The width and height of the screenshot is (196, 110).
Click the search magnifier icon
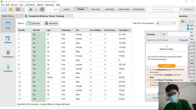[x=180, y=9]
